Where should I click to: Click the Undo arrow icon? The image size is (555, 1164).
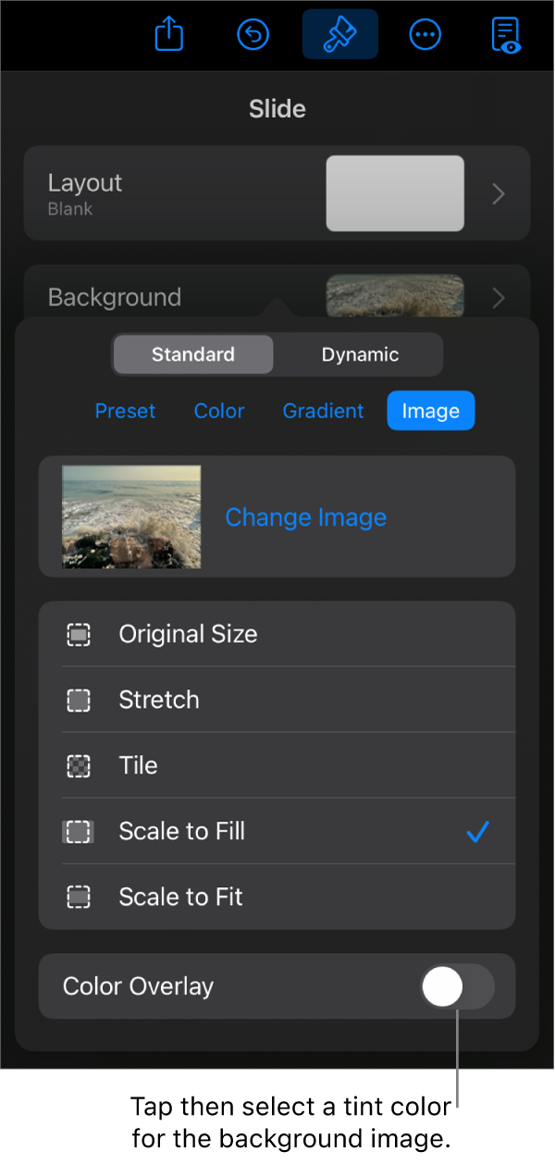coord(253,35)
